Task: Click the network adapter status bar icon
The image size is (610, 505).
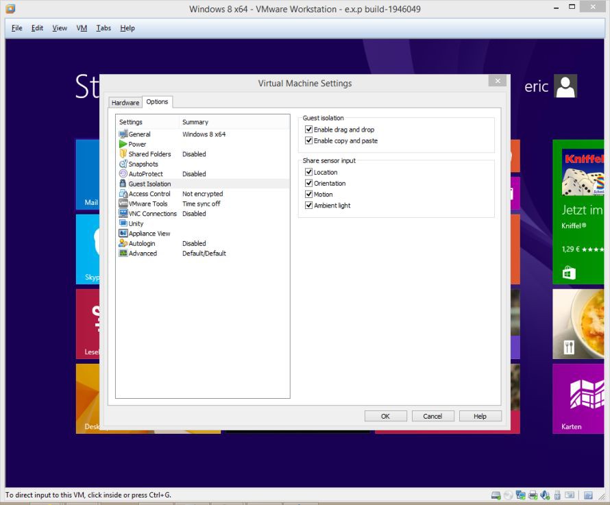Action: (520, 495)
